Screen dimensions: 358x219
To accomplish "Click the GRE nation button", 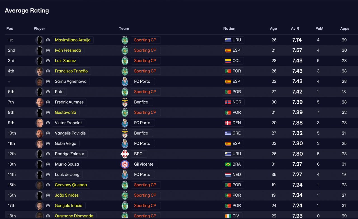I will [x=233, y=133].
